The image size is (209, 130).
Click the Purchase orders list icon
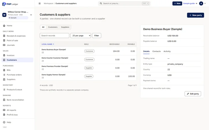pyautogui.click(x=4, y=75)
